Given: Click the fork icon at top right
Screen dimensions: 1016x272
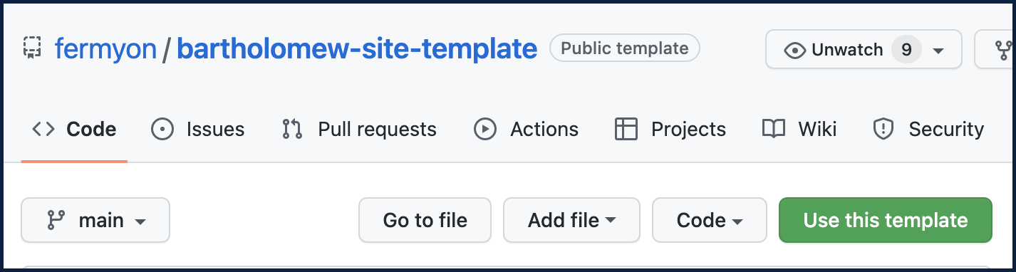Looking at the screenshot, I should [1005, 50].
